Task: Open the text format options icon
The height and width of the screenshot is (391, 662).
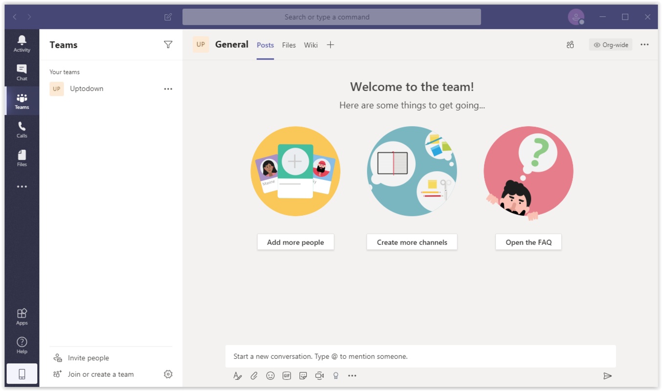Action: click(238, 376)
